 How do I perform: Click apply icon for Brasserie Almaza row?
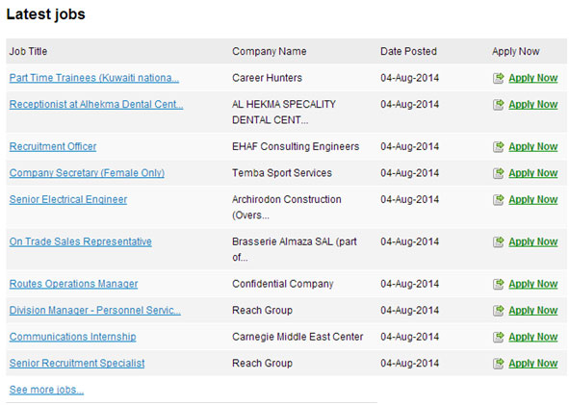point(499,241)
